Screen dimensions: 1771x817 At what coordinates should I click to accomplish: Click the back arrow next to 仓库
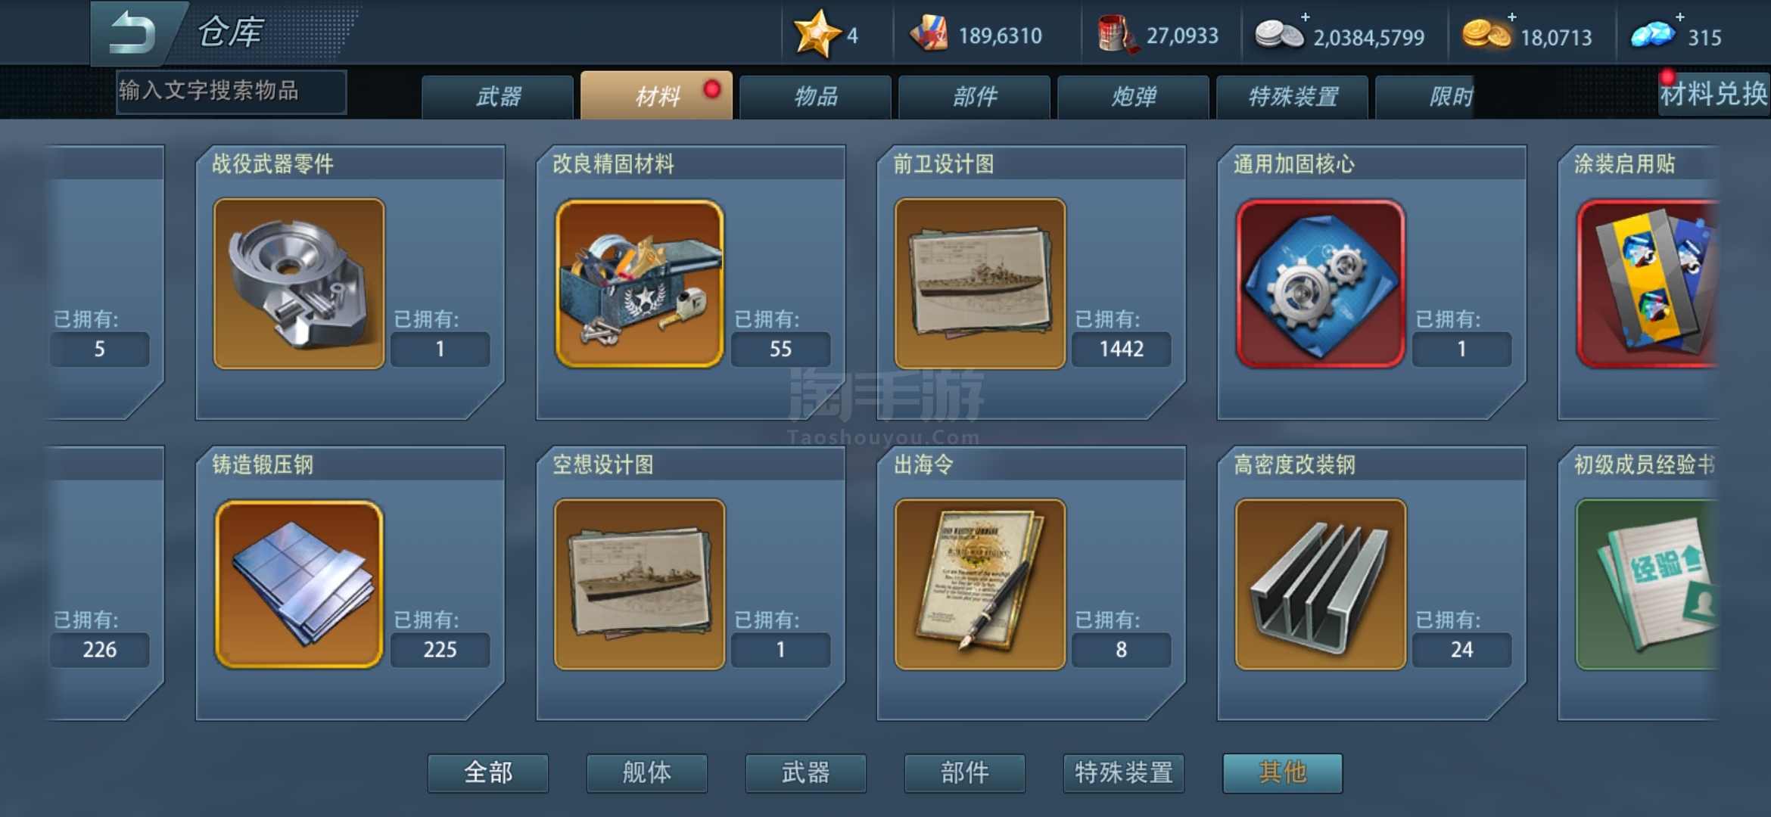coord(133,33)
